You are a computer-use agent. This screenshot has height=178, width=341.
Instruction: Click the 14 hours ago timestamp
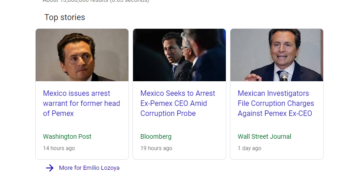click(59, 148)
